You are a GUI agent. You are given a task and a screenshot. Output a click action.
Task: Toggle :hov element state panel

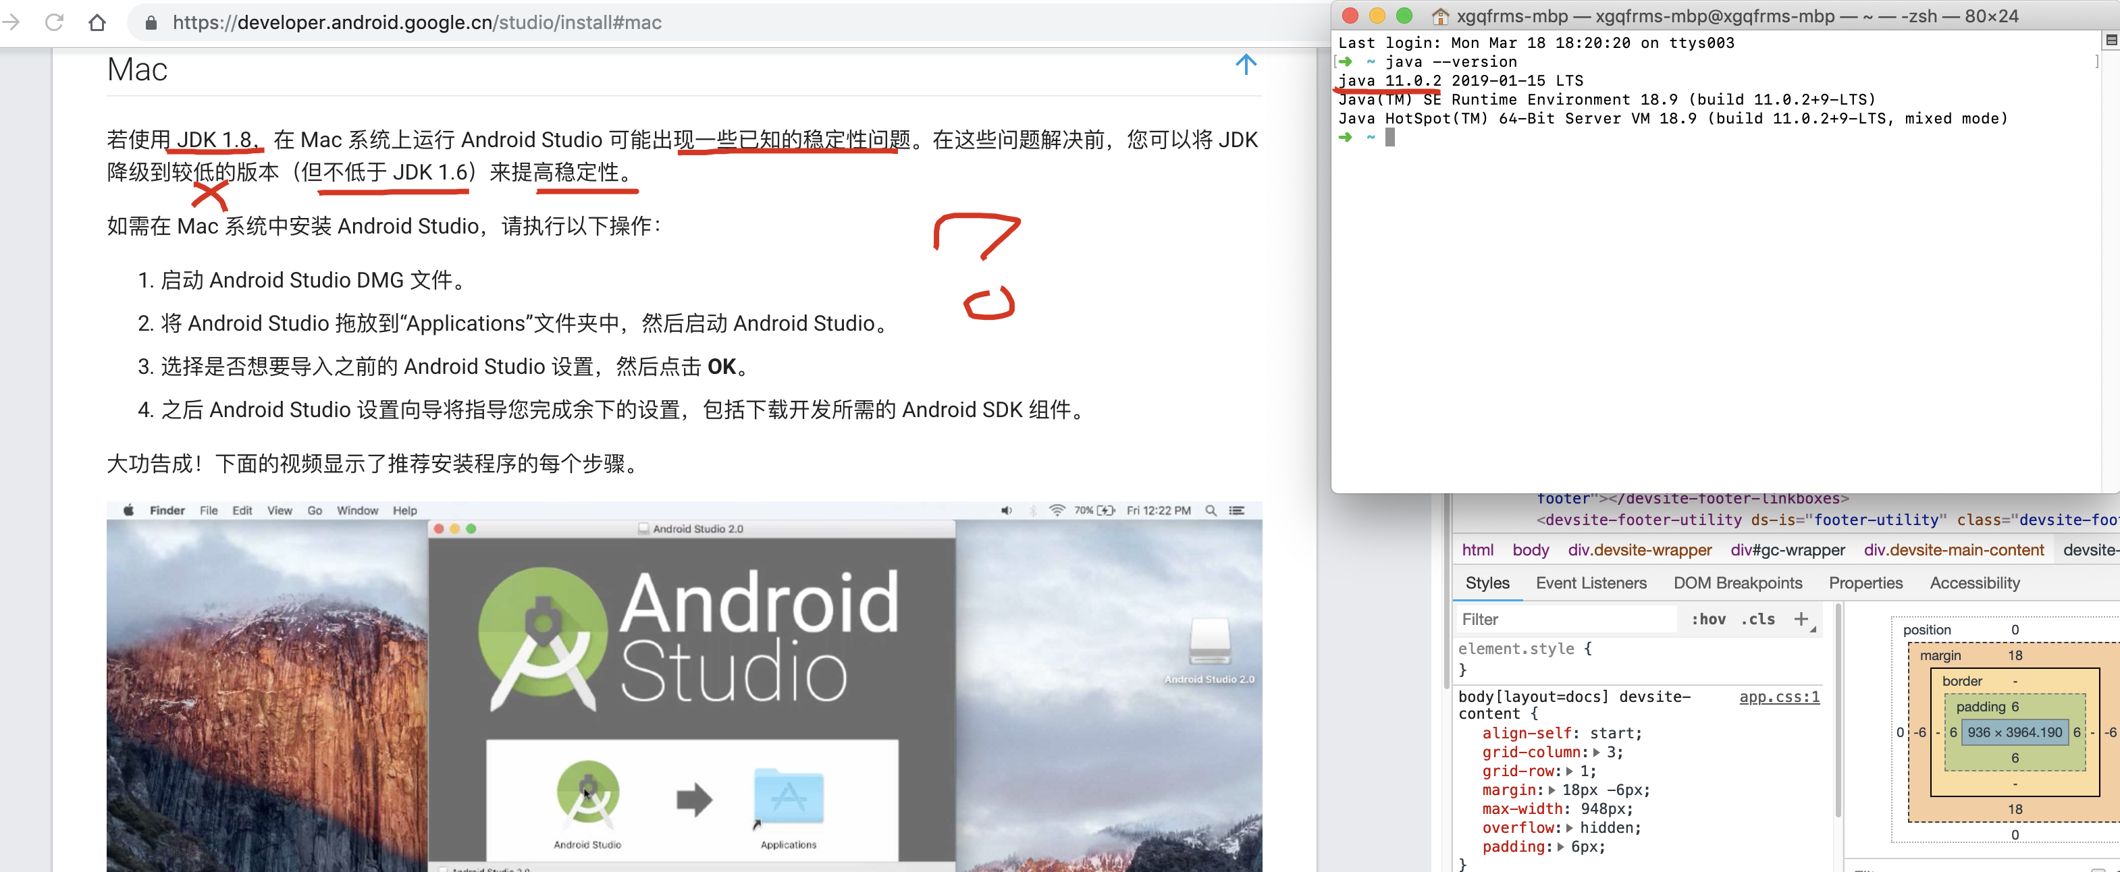pyautogui.click(x=1709, y=620)
